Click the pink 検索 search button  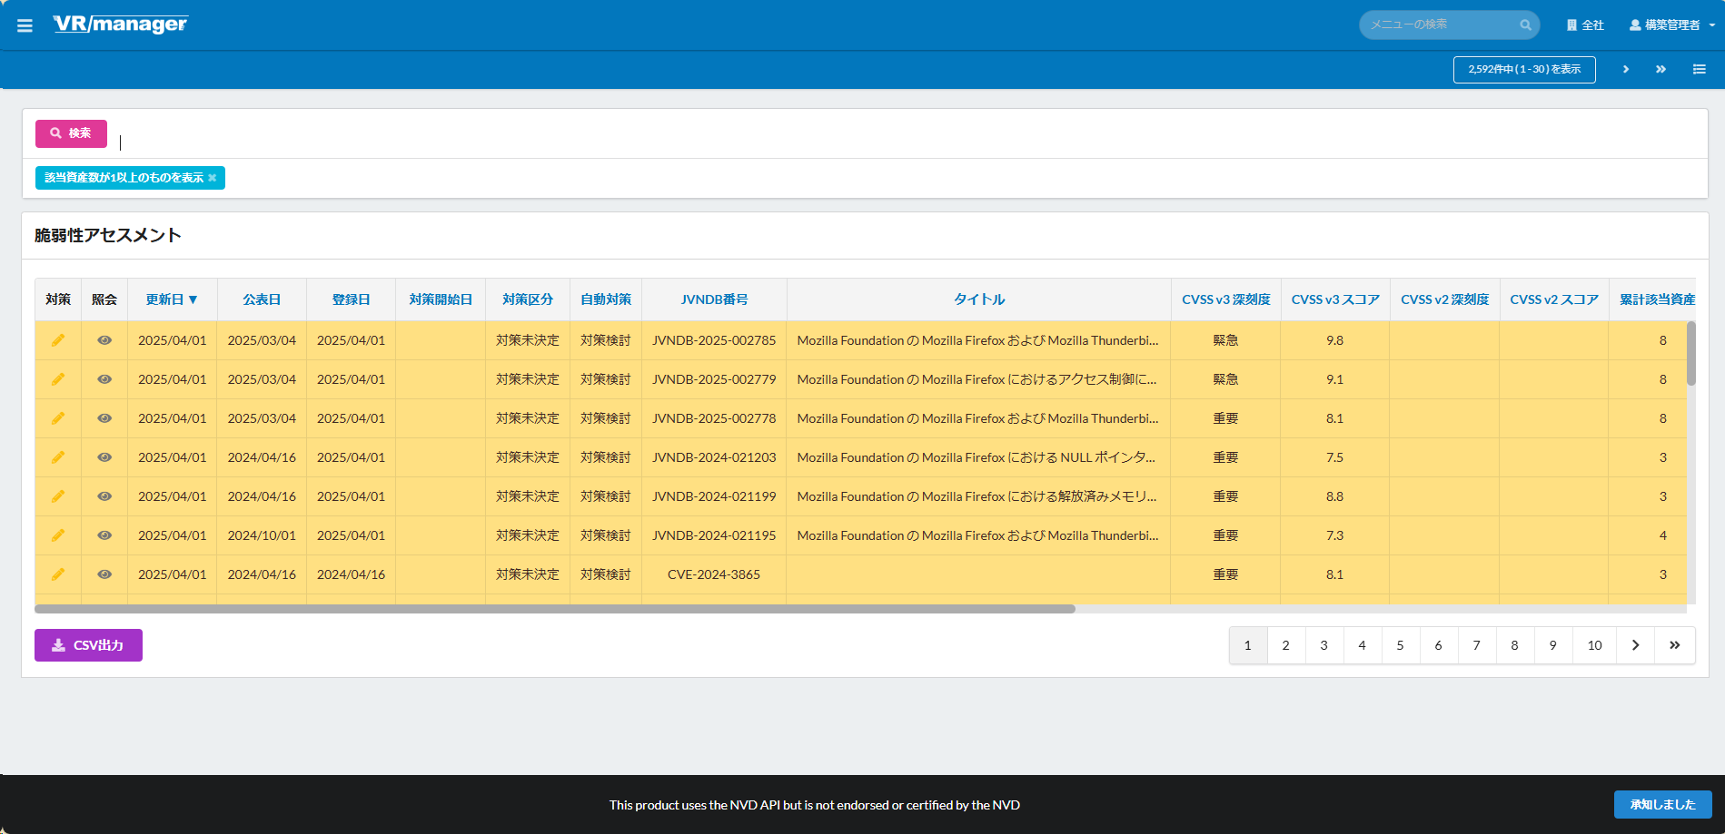coord(71,133)
